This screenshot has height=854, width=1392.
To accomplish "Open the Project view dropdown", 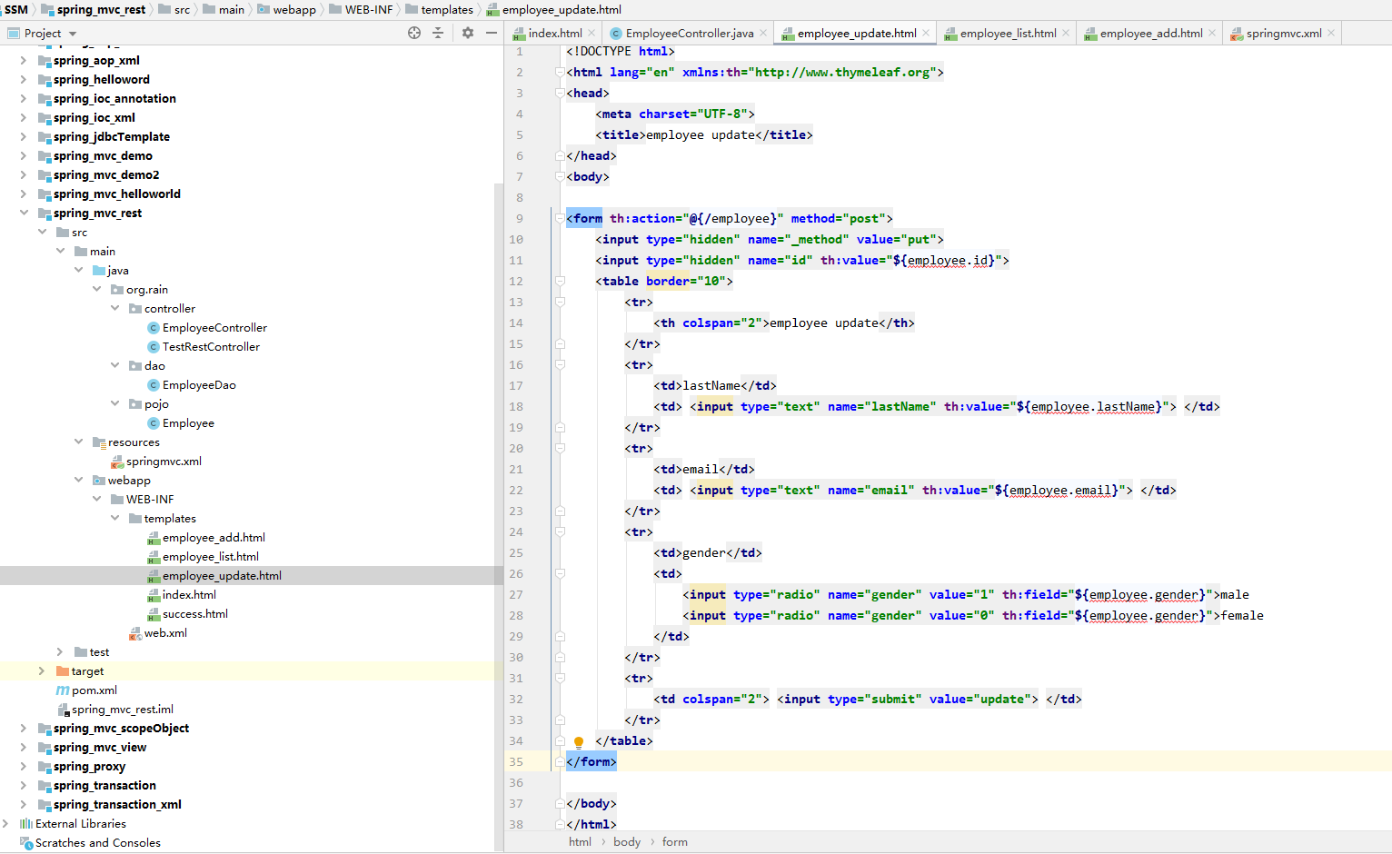I will pyautogui.click(x=73, y=34).
